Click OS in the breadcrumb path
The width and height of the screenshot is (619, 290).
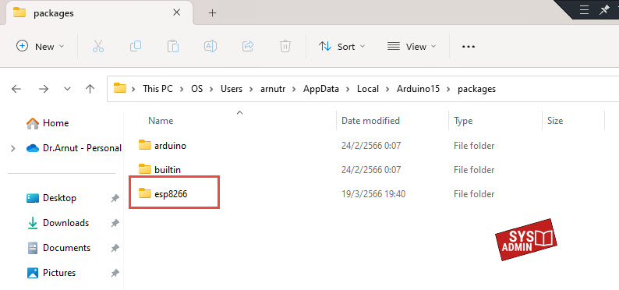[x=197, y=89]
